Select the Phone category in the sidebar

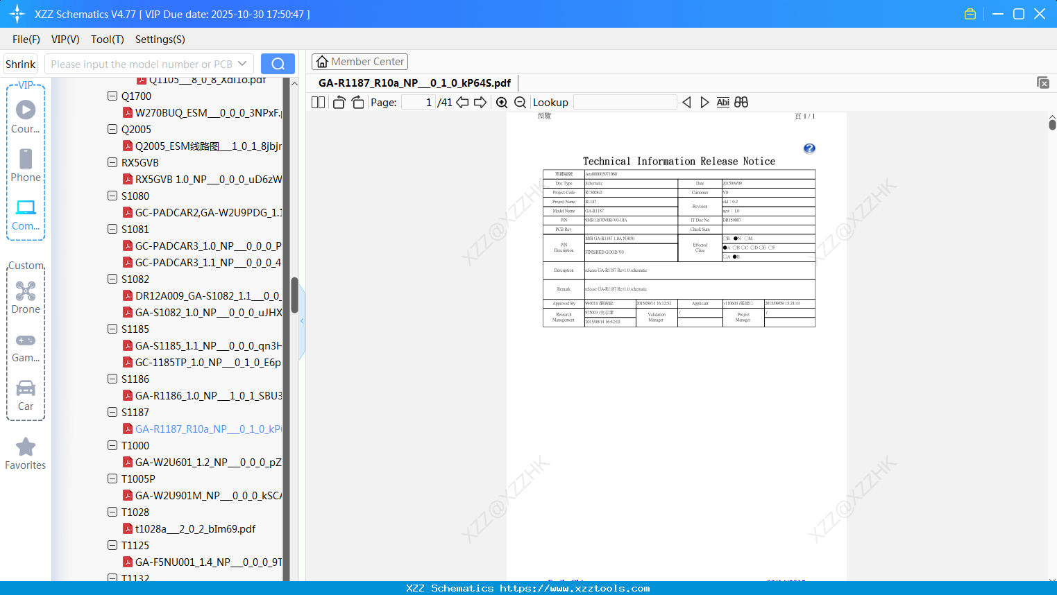click(x=26, y=166)
